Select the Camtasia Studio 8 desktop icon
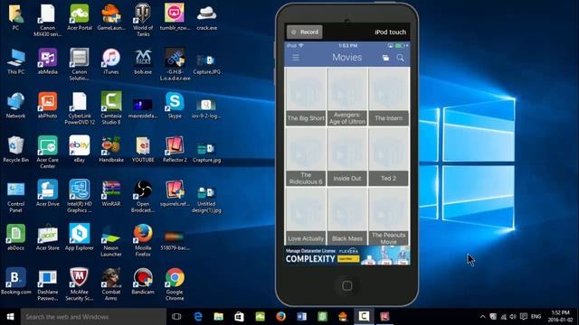This screenshot has height=325, width=579. (x=111, y=108)
